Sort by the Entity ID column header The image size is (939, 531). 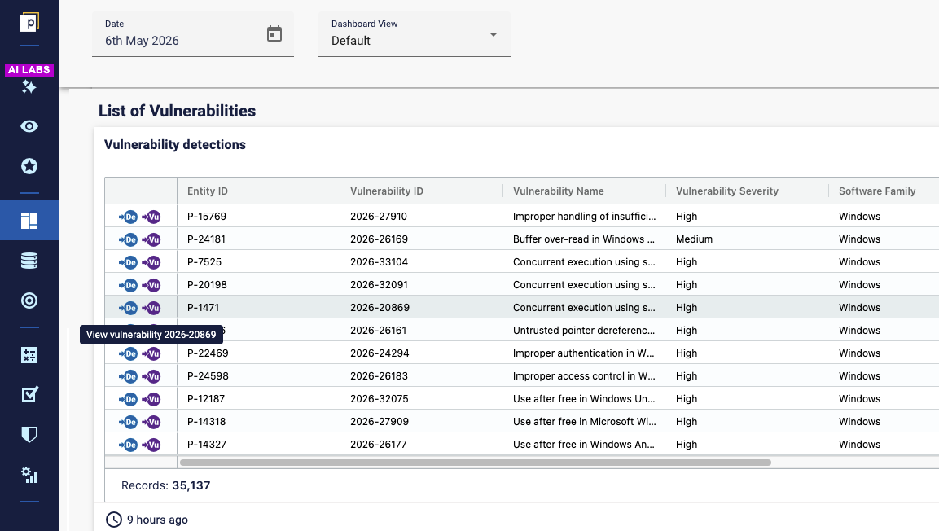click(207, 191)
